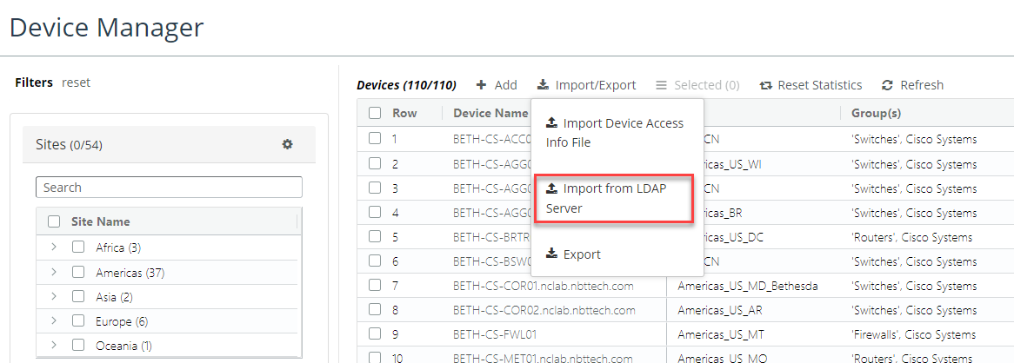Tick the checkbox for device row 7
This screenshot has width=1014, height=363.
tap(375, 286)
